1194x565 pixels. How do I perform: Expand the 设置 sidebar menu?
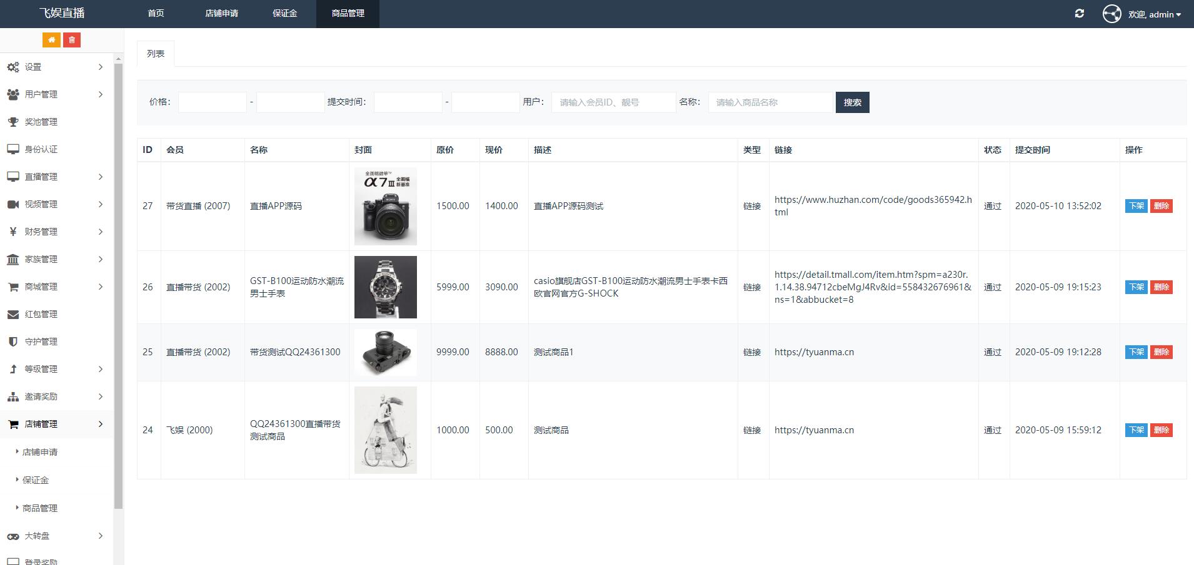[x=55, y=67]
